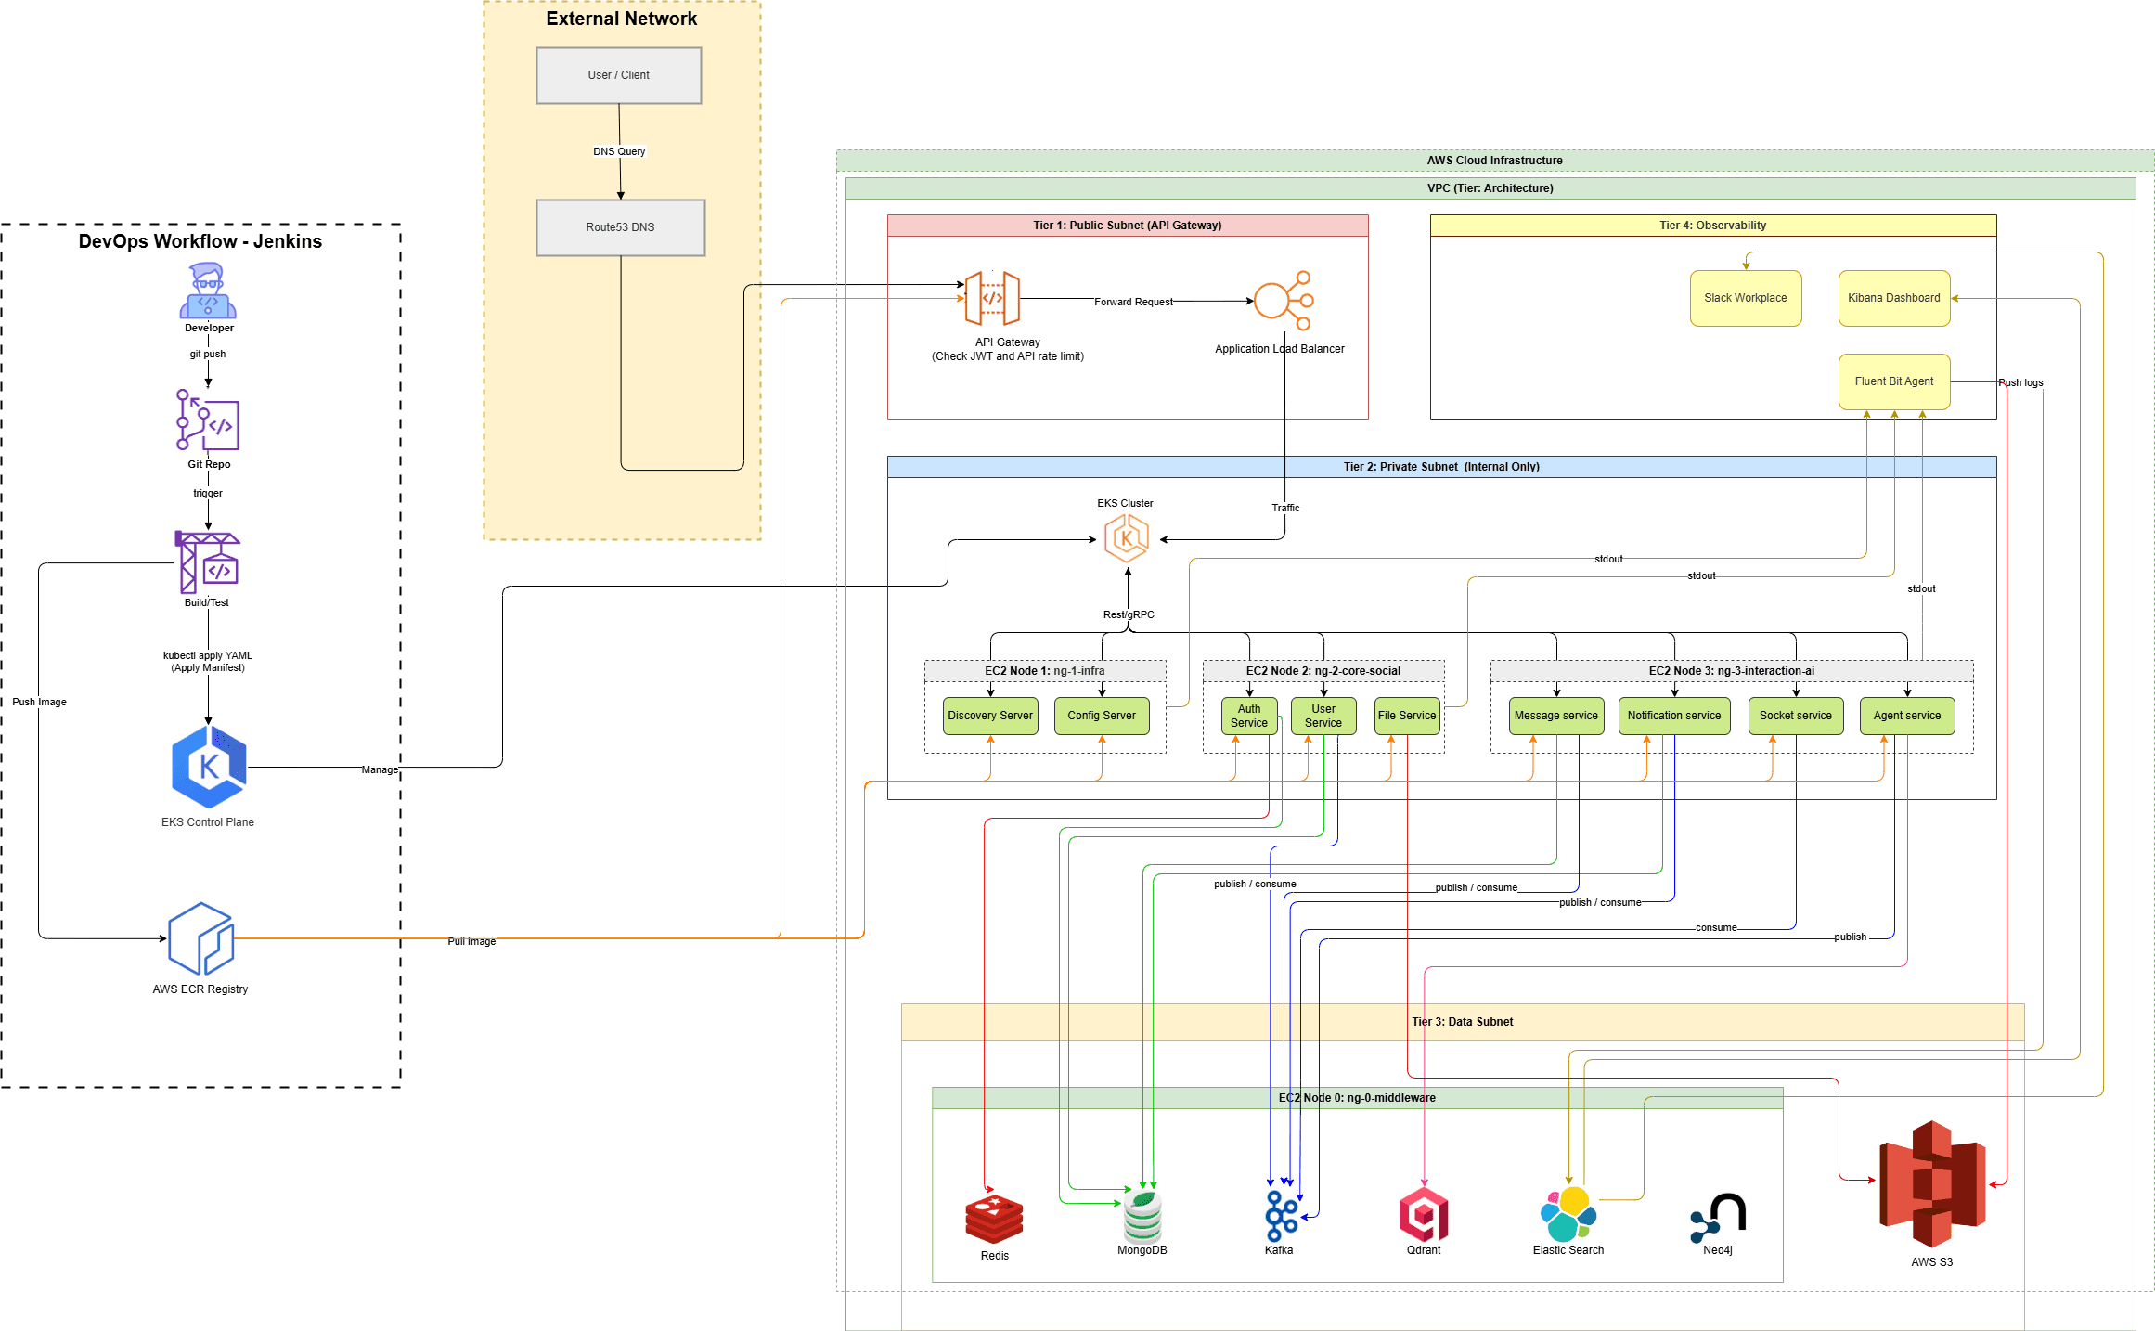Click the Traffic edge label
Viewport: 2155px width, 1331px height.
(1285, 508)
